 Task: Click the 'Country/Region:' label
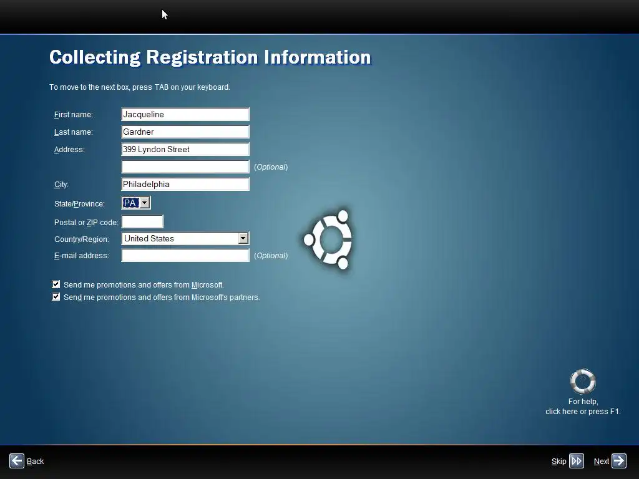pyautogui.click(x=82, y=239)
